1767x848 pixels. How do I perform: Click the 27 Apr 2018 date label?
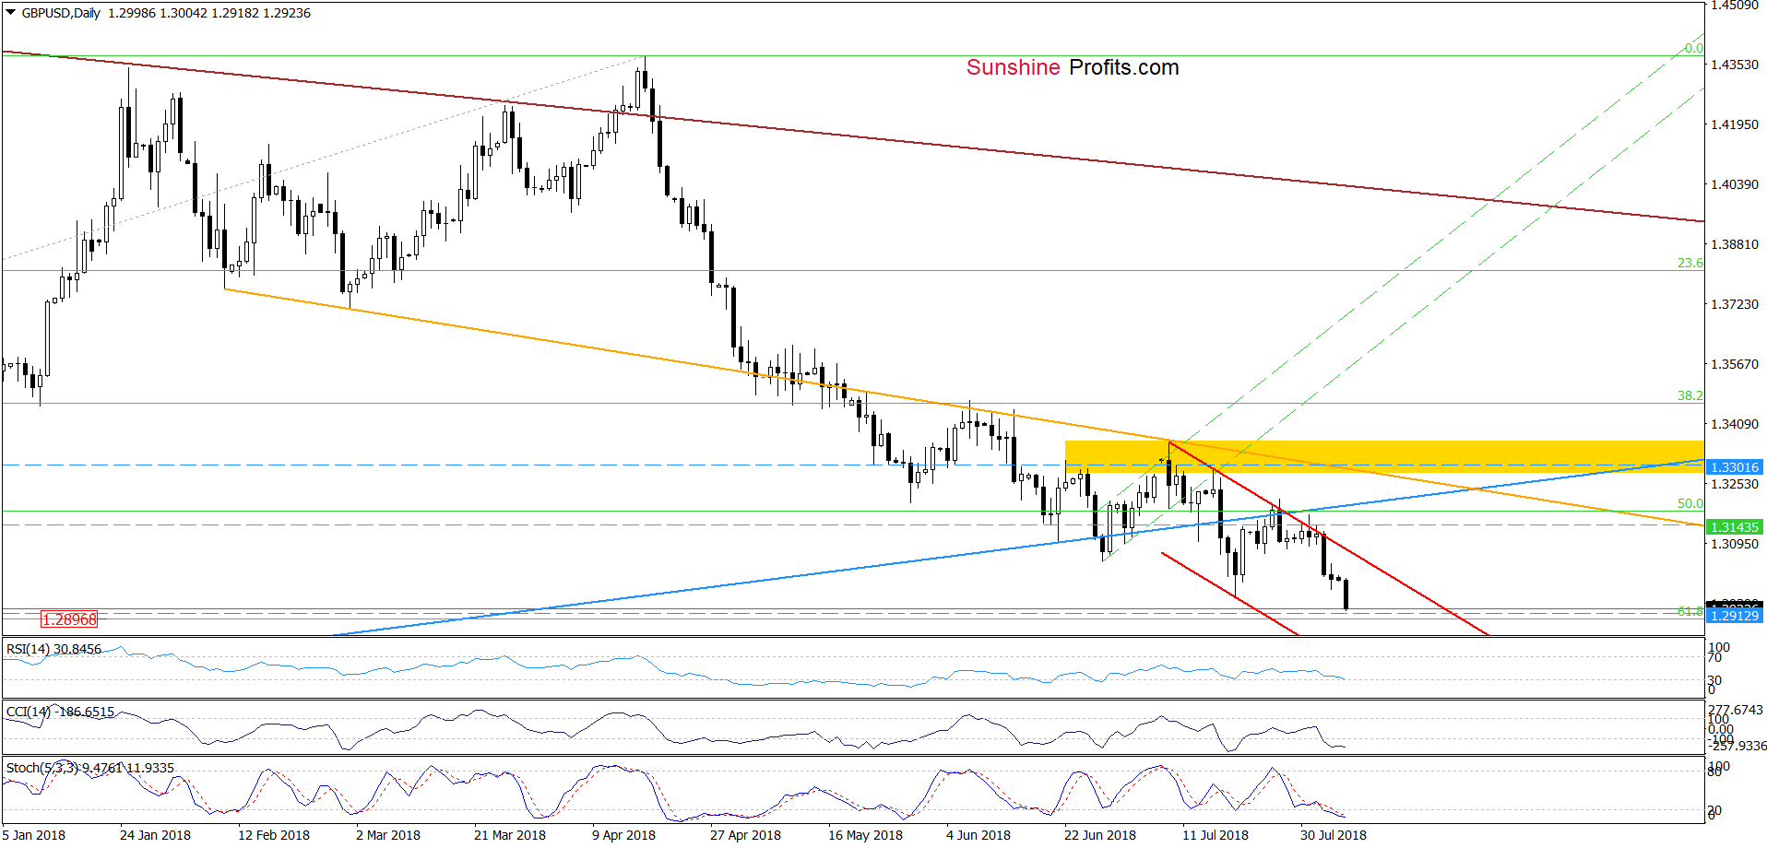(745, 835)
